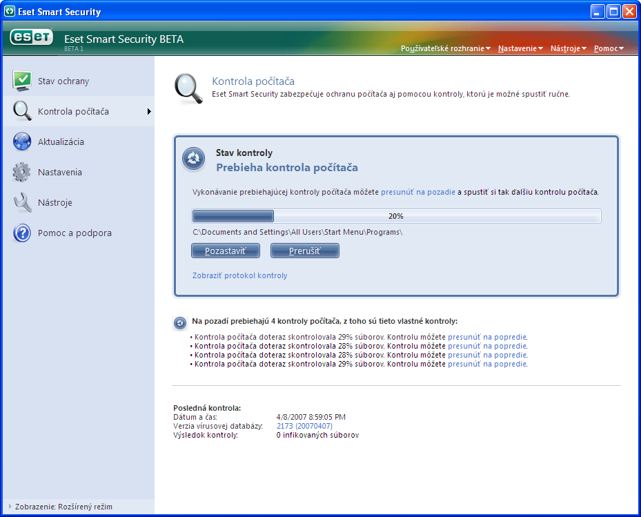Click the 20% scan progress bar

(396, 216)
